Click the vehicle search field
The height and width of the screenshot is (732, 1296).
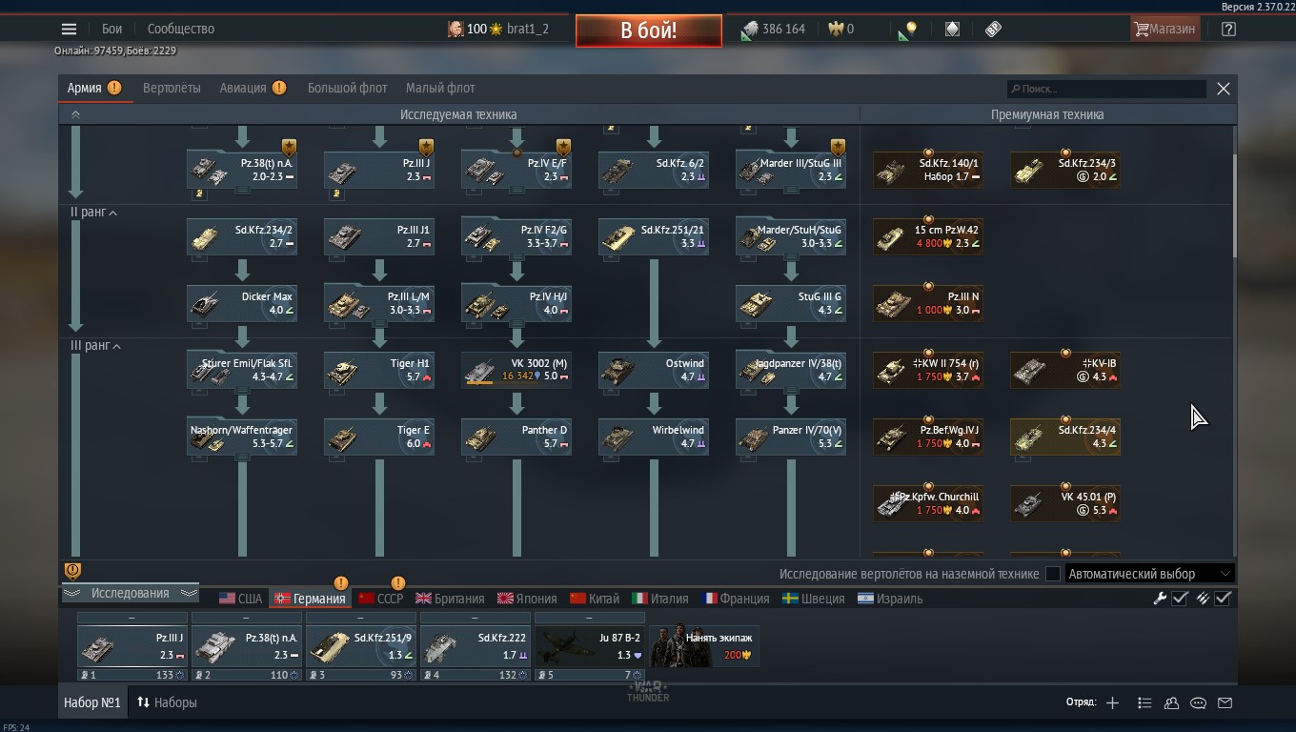pos(1106,89)
